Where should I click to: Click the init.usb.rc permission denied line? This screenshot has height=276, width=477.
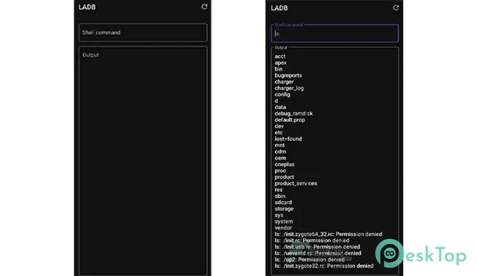tap(317, 247)
